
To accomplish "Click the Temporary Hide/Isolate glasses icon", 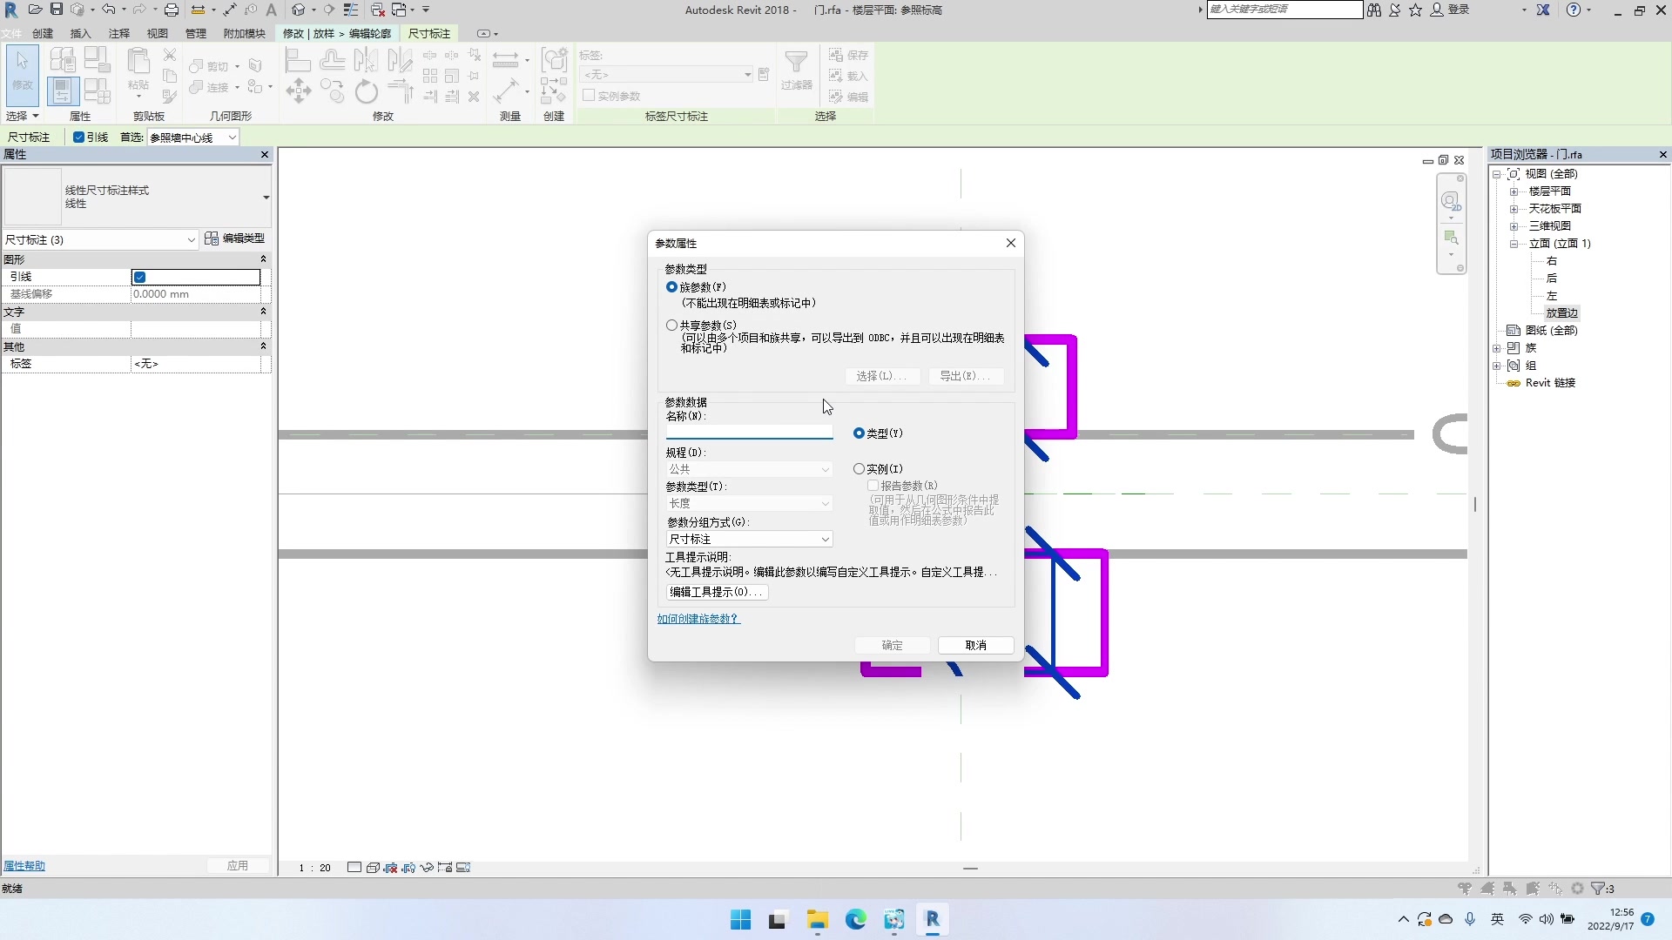I will tap(427, 868).
